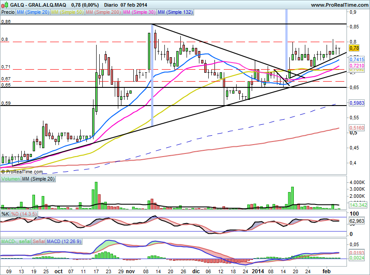
Task: Select MM (Simple 20) label in volume panel
Action: (x=38, y=179)
